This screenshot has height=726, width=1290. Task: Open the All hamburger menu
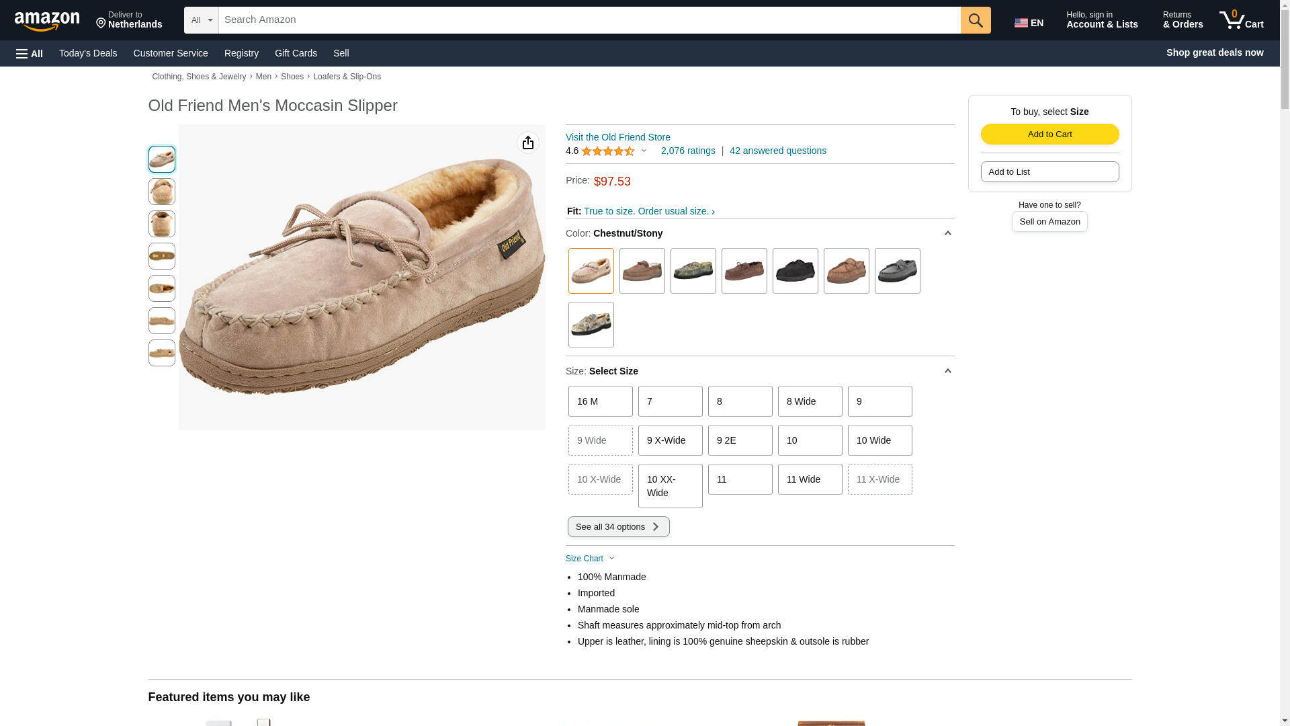[x=30, y=53]
